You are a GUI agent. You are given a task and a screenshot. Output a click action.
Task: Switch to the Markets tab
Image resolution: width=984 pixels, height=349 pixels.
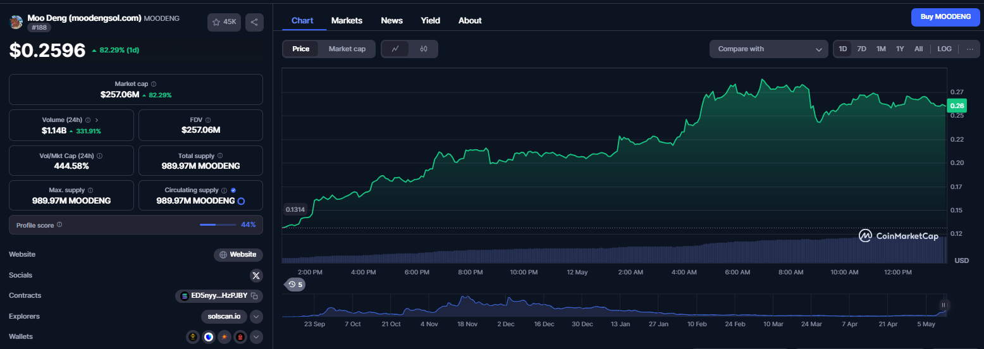point(347,20)
